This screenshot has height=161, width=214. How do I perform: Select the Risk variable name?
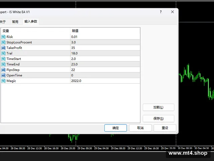(10, 37)
